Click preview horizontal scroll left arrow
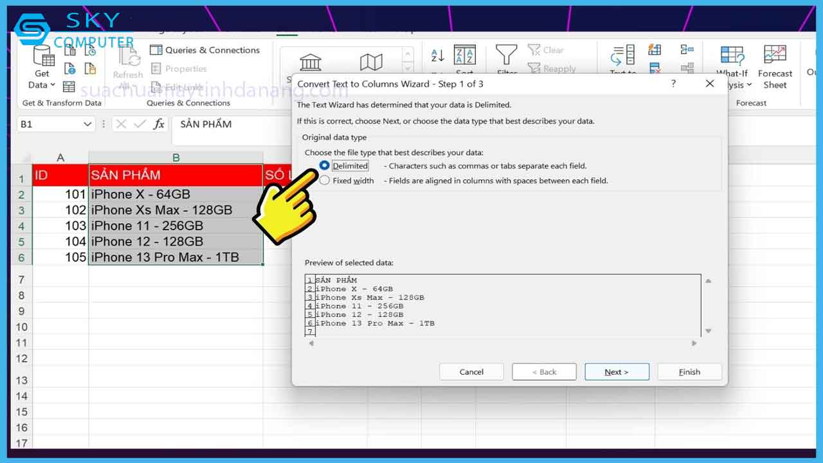 (x=311, y=343)
